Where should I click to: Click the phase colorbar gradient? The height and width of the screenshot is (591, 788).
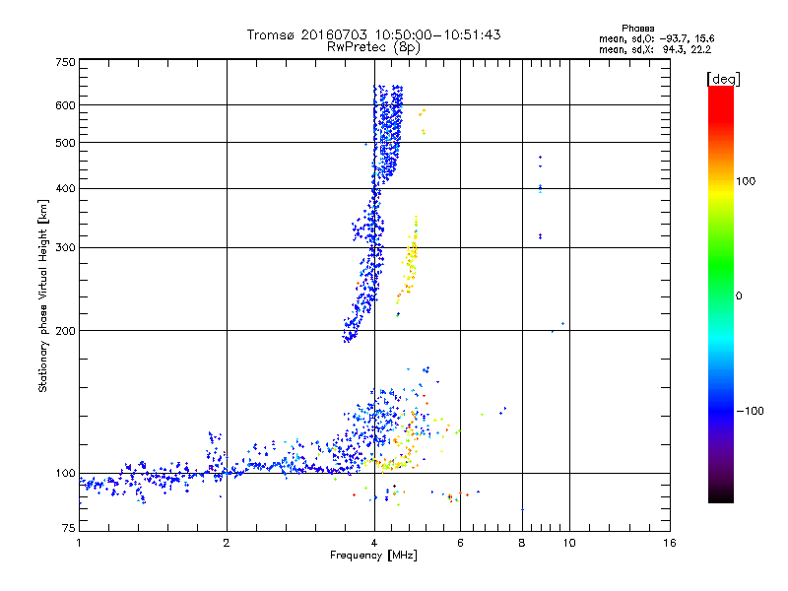721,295
